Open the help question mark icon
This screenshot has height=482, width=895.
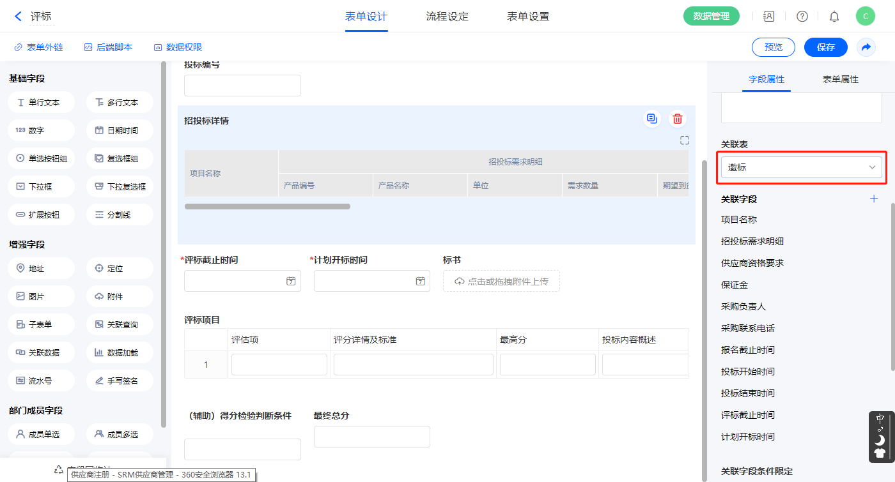click(x=802, y=17)
